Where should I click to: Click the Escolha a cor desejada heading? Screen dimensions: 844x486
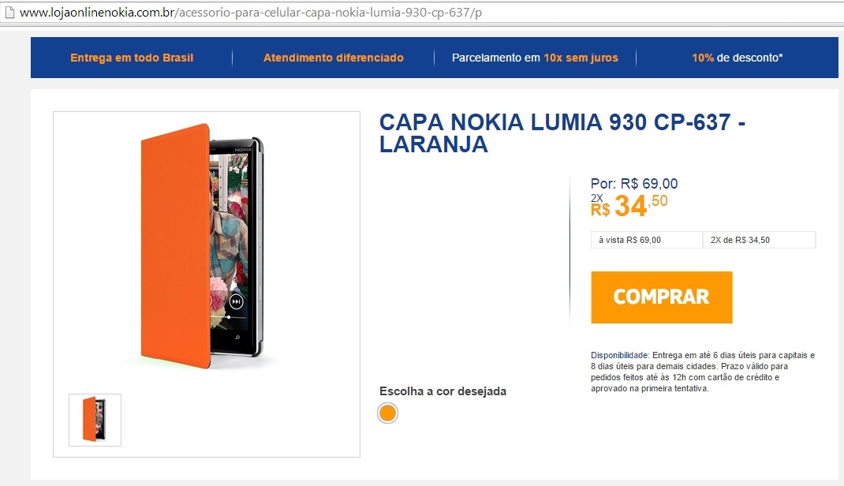(x=443, y=391)
